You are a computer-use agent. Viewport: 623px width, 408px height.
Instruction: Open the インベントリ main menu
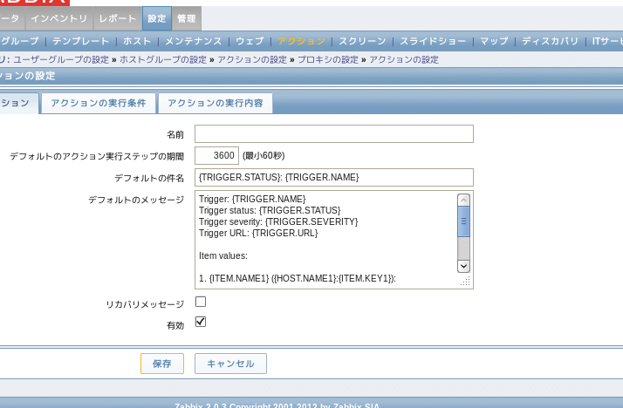tap(58, 18)
